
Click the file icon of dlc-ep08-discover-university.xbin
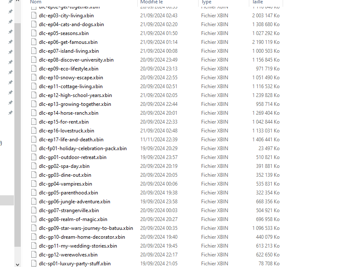click(x=34, y=60)
